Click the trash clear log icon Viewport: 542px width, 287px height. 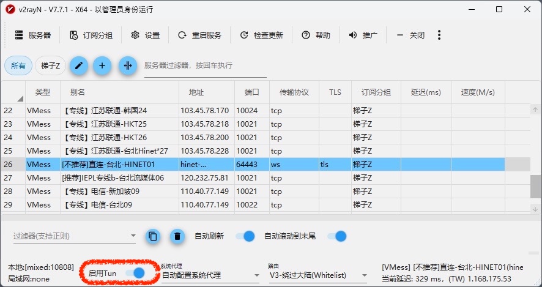pos(177,236)
